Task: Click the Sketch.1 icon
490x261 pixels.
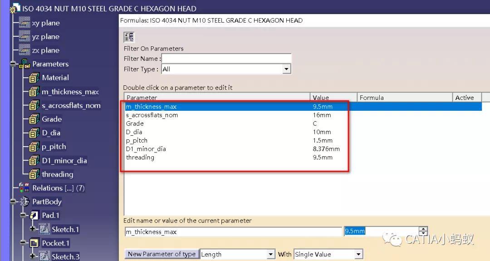Action: pyautogui.click(x=44, y=229)
